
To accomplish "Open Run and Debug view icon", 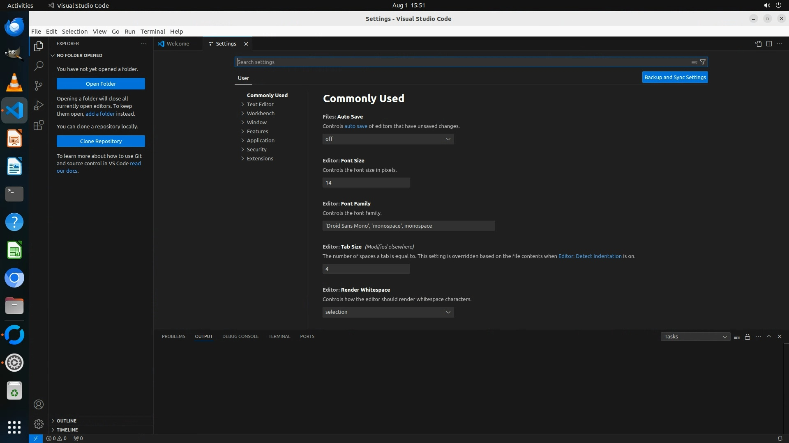I will tap(39, 105).
